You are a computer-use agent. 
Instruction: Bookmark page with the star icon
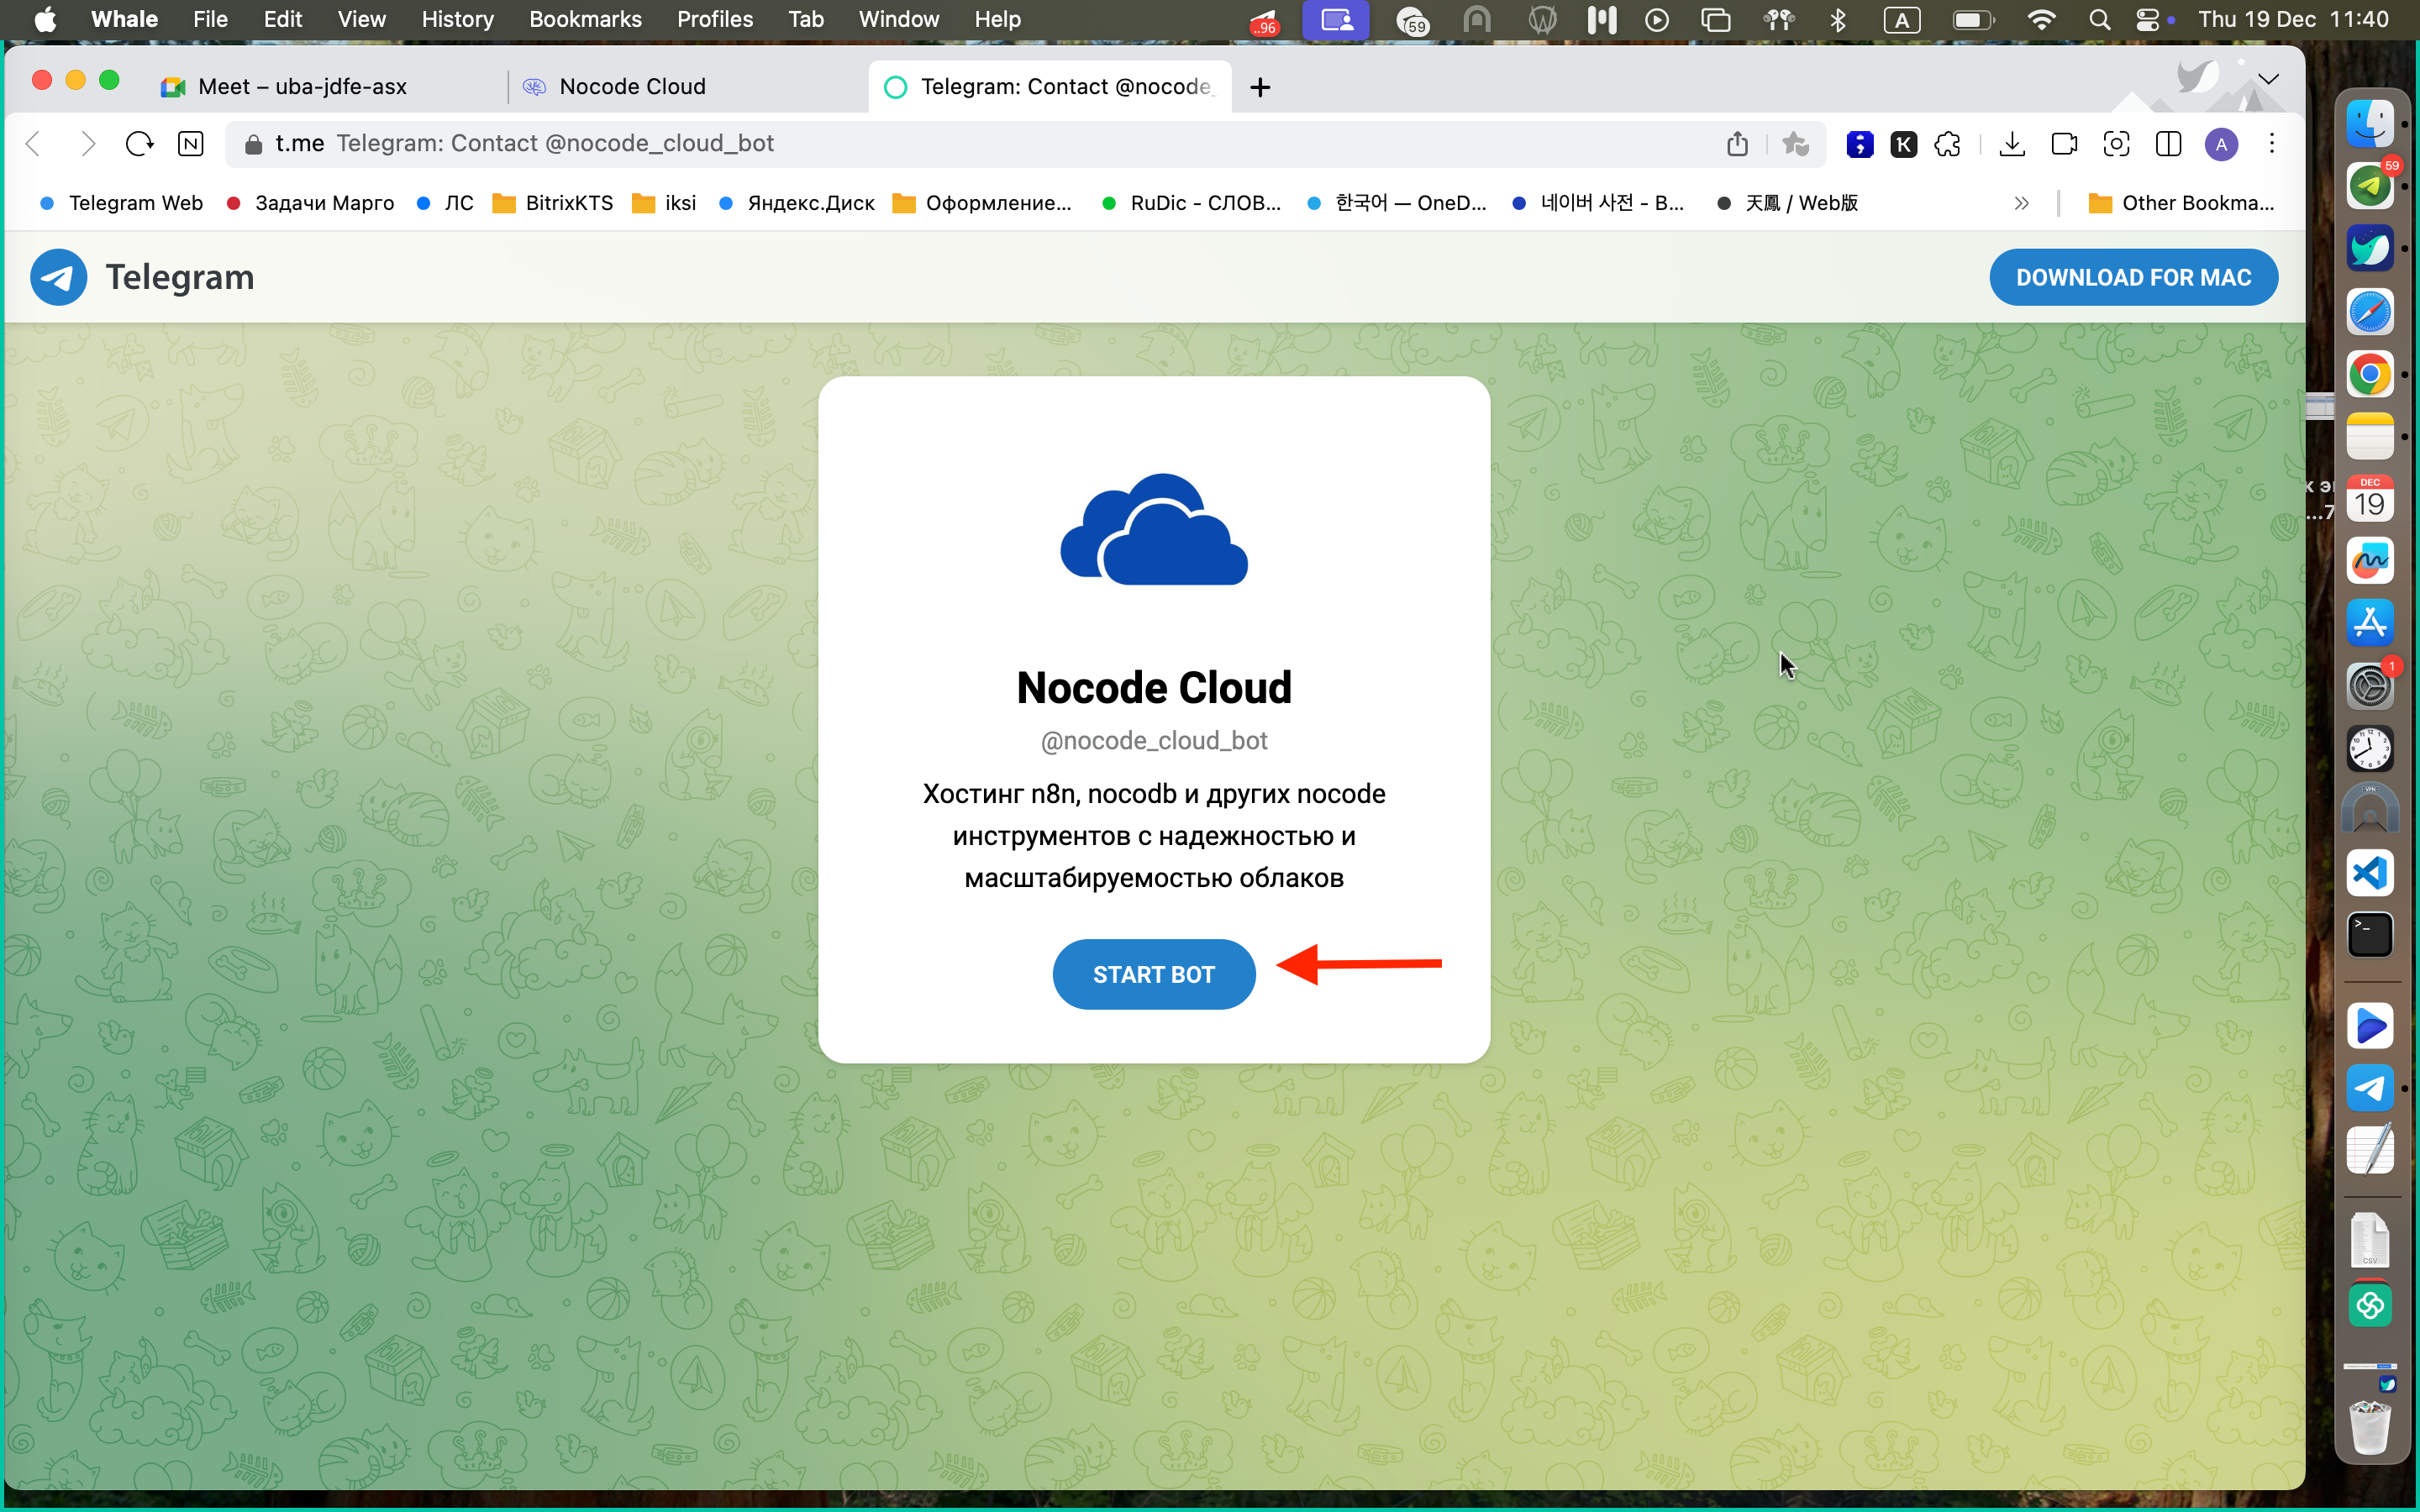click(x=1796, y=144)
